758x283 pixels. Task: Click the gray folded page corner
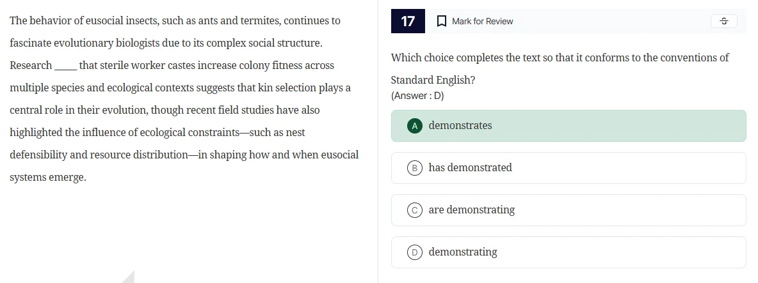coord(129,277)
